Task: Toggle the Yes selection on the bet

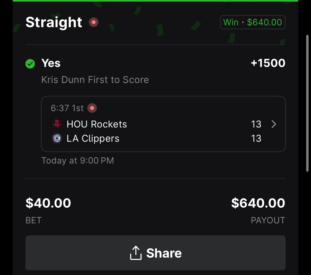Action: (x=51, y=63)
